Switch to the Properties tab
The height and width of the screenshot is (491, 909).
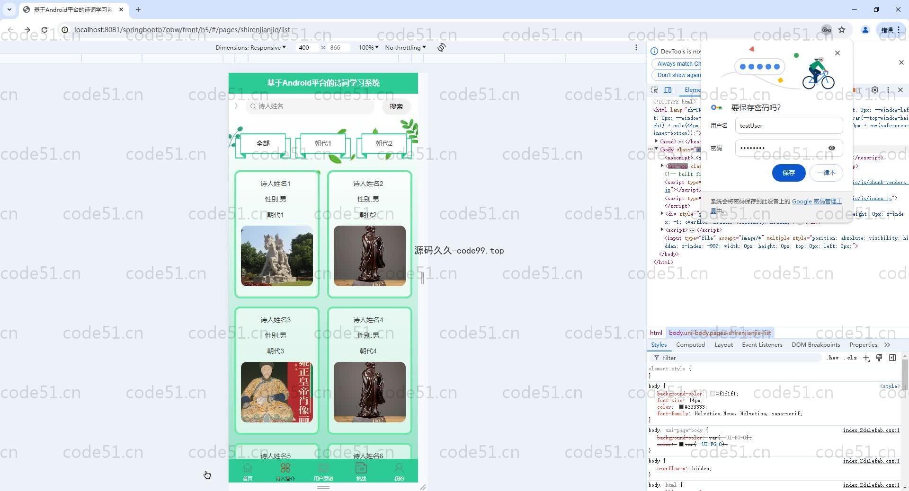(863, 345)
